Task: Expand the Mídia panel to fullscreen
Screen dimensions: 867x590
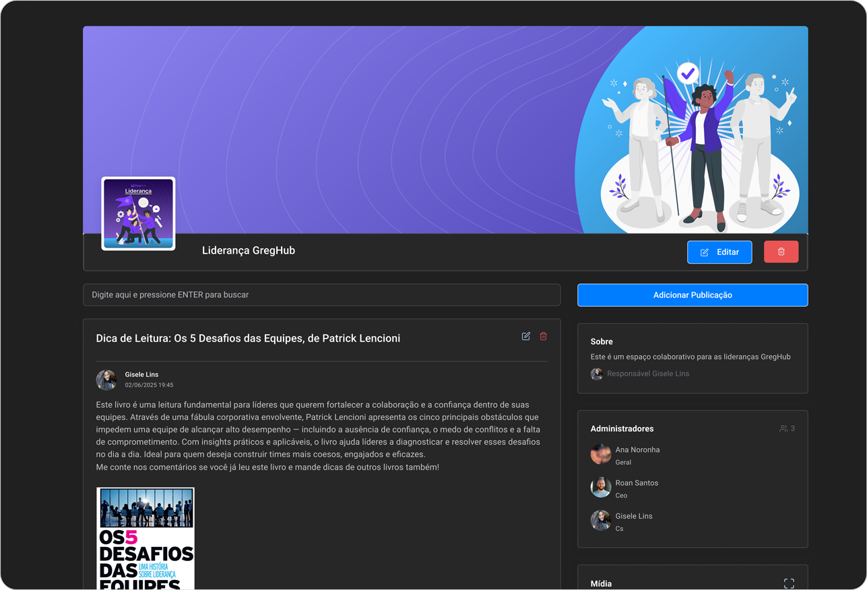Action: tap(789, 583)
